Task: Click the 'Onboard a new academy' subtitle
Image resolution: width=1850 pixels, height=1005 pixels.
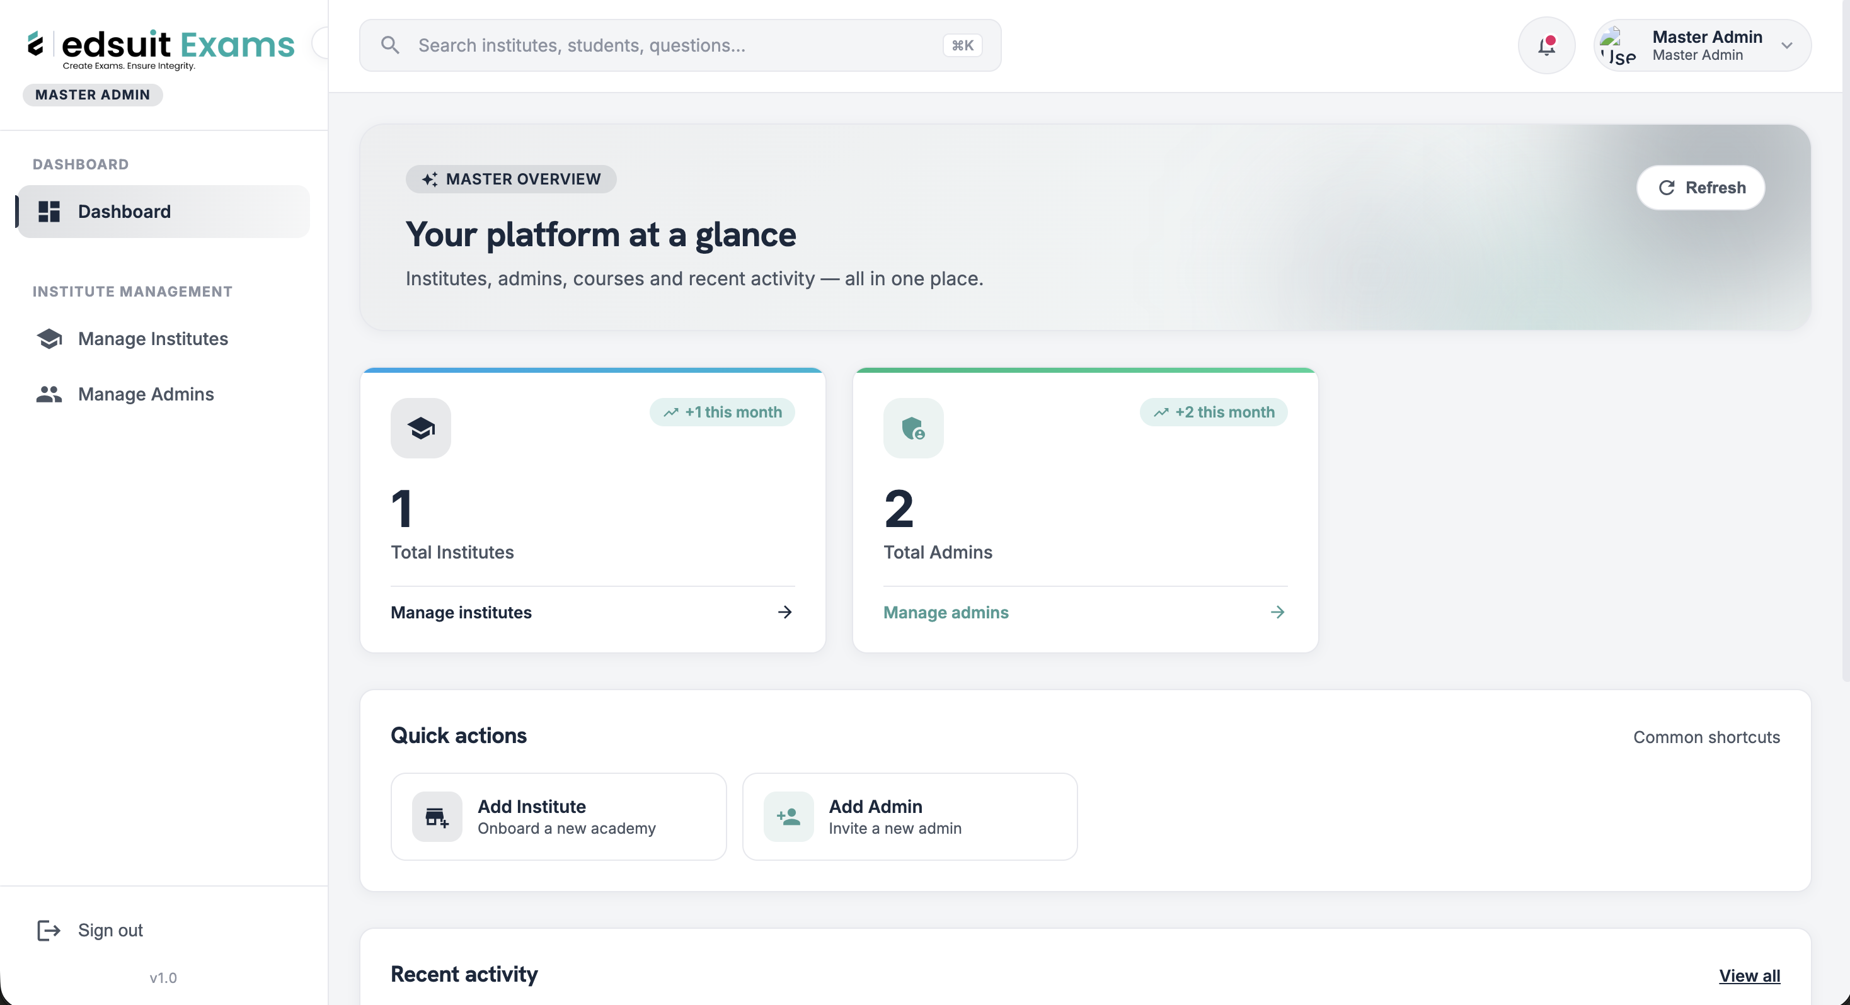Action: pyautogui.click(x=566, y=829)
